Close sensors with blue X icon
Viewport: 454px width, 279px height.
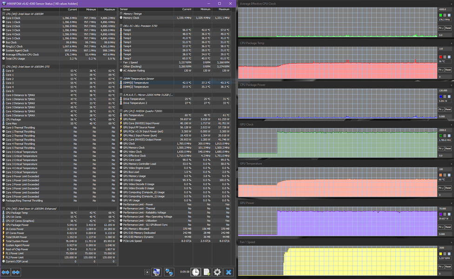pos(228,272)
